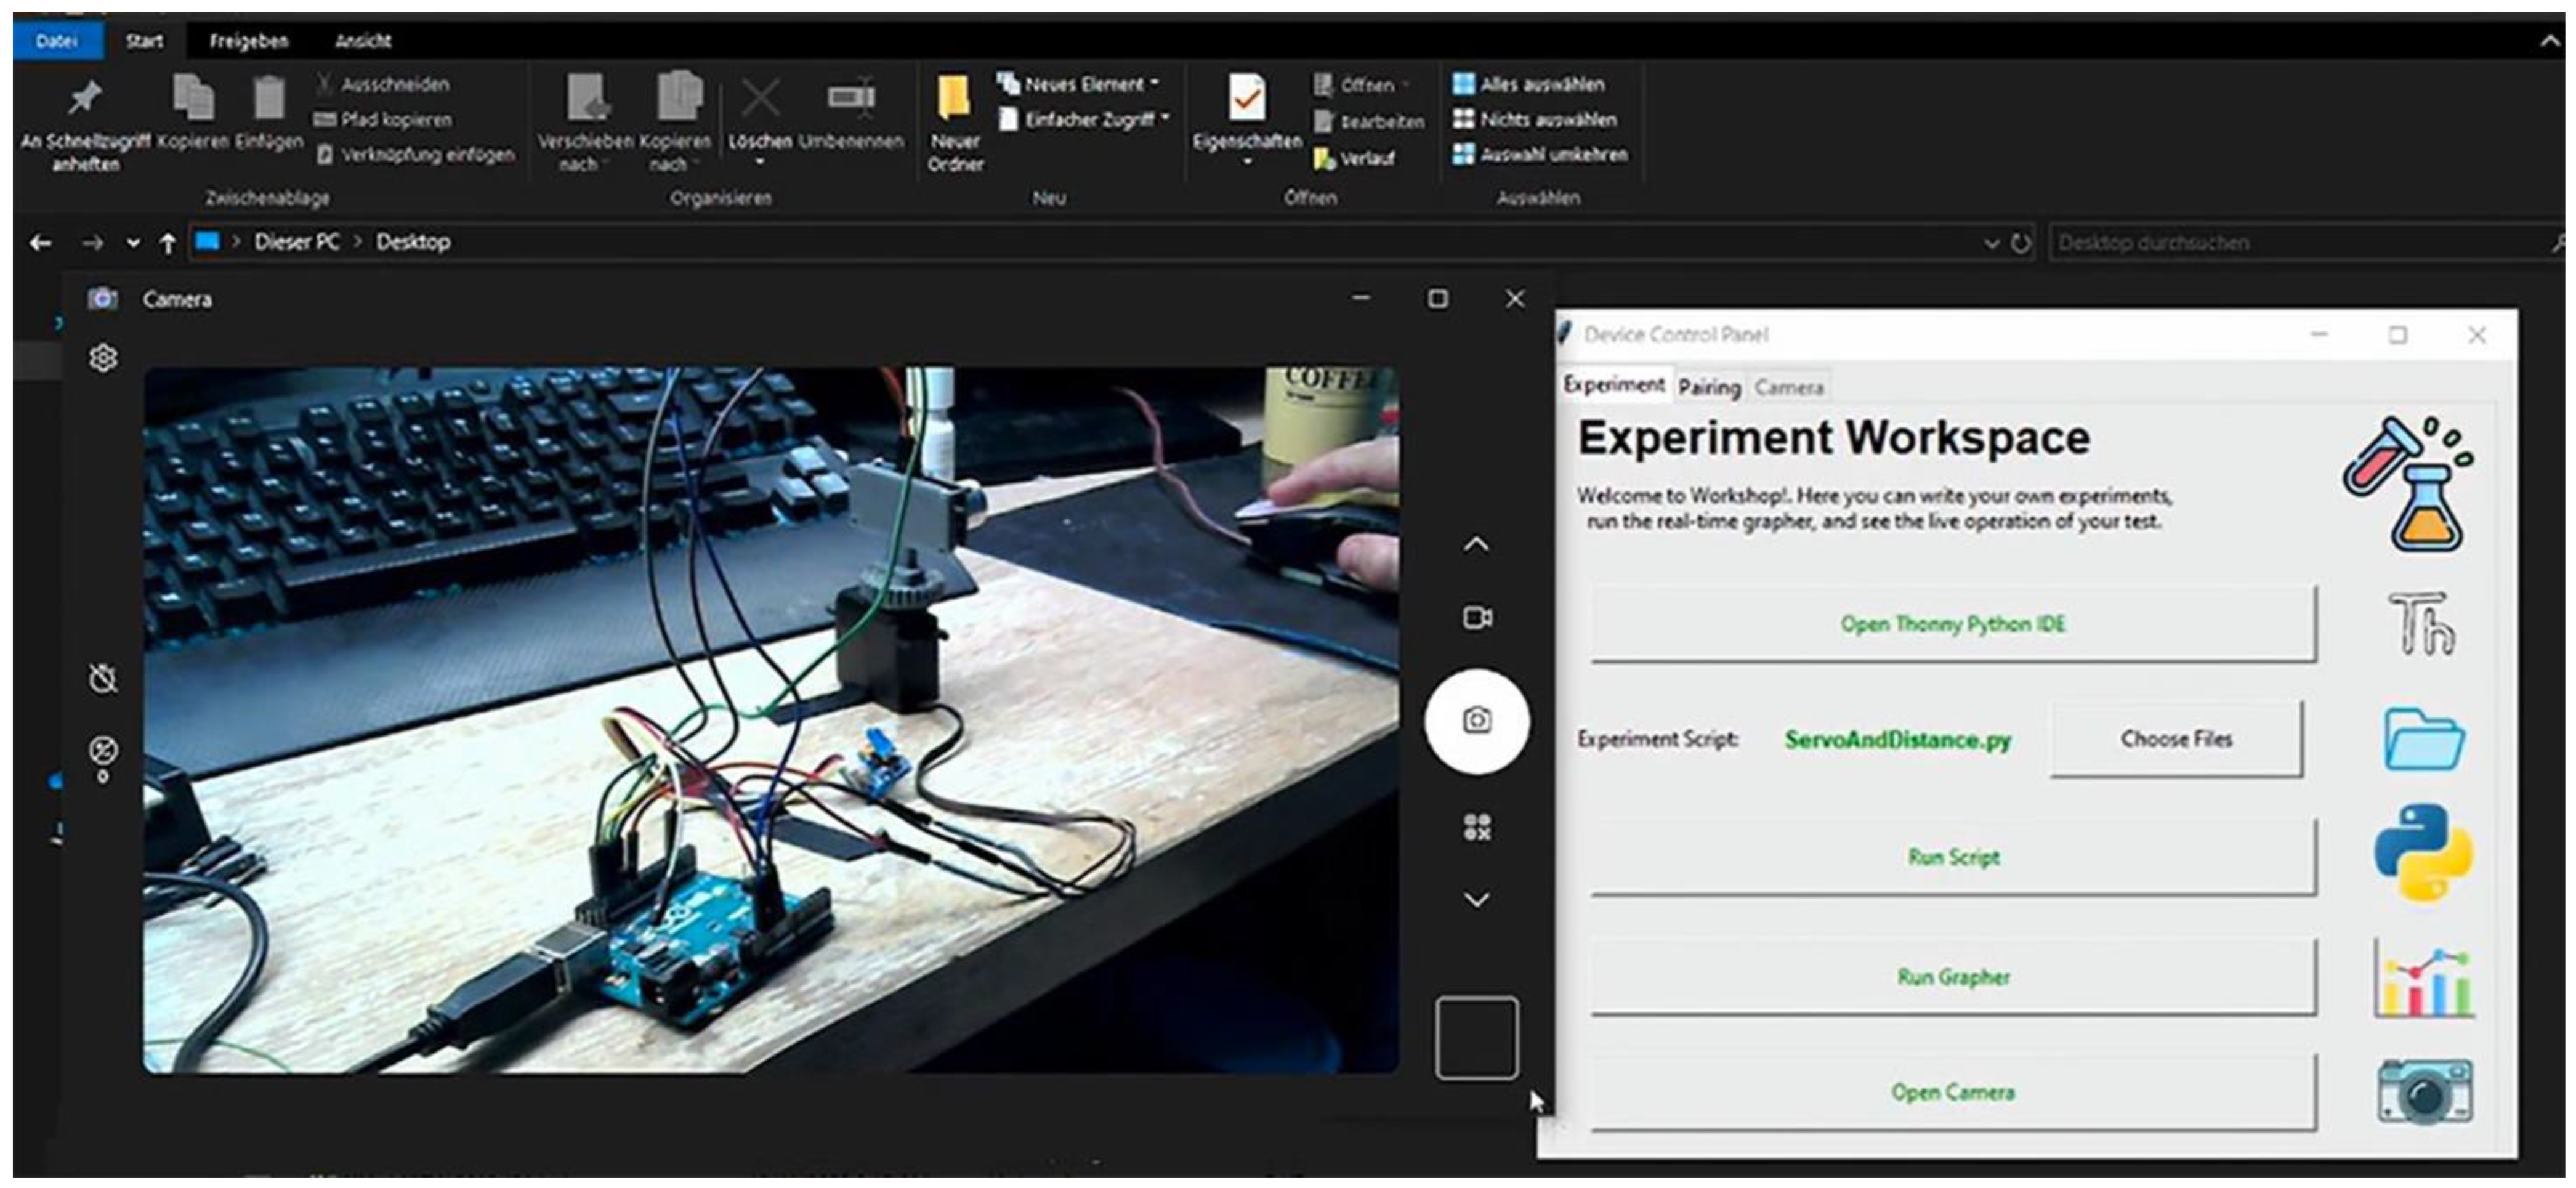Image resolution: width=2576 pixels, height=1188 pixels.
Task: Open the last captured photo thumbnail
Action: [1476, 1037]
